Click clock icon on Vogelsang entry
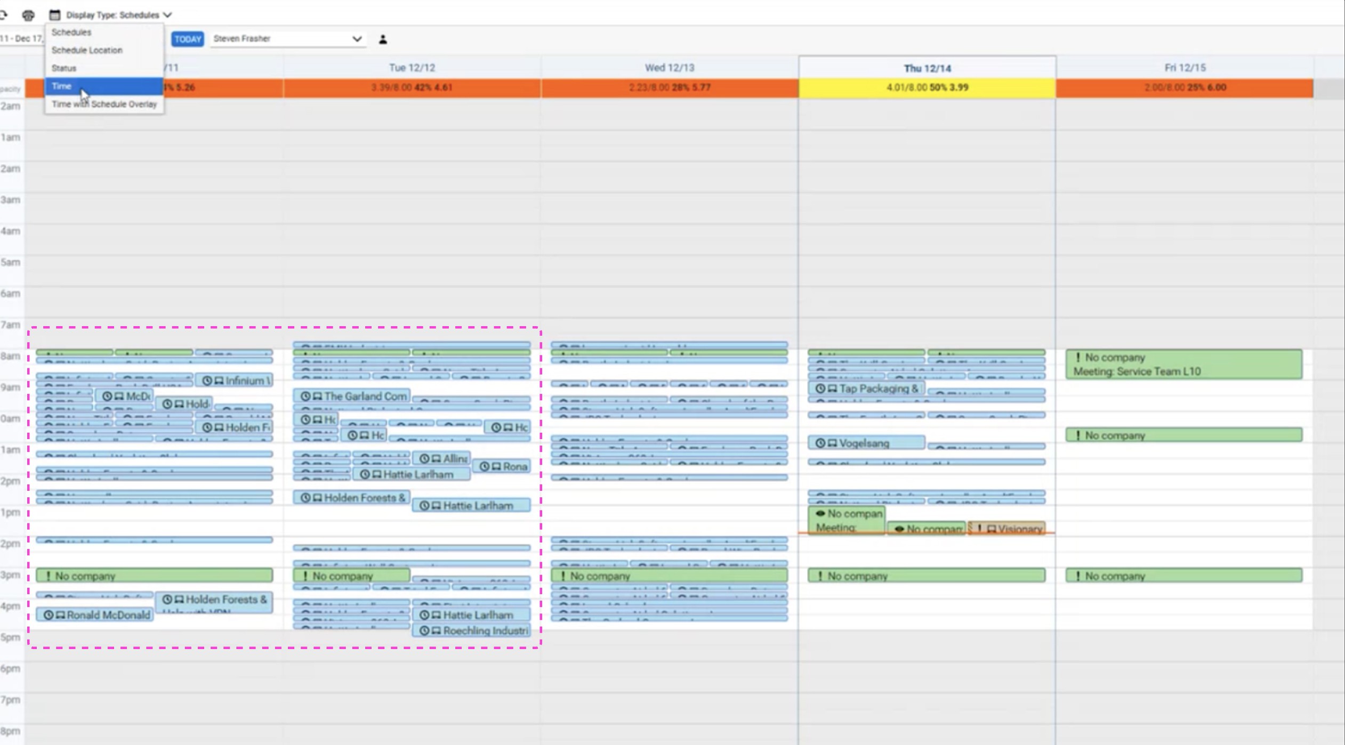The image size is (1345, 745). (820, 443)
